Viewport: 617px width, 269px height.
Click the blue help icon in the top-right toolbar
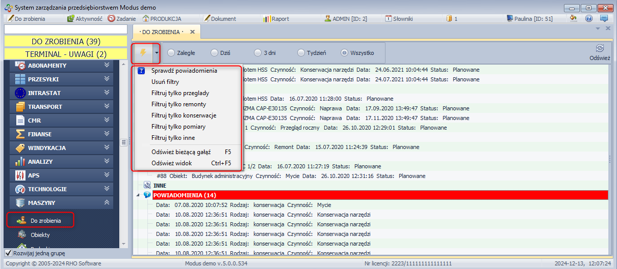[589, 19]
